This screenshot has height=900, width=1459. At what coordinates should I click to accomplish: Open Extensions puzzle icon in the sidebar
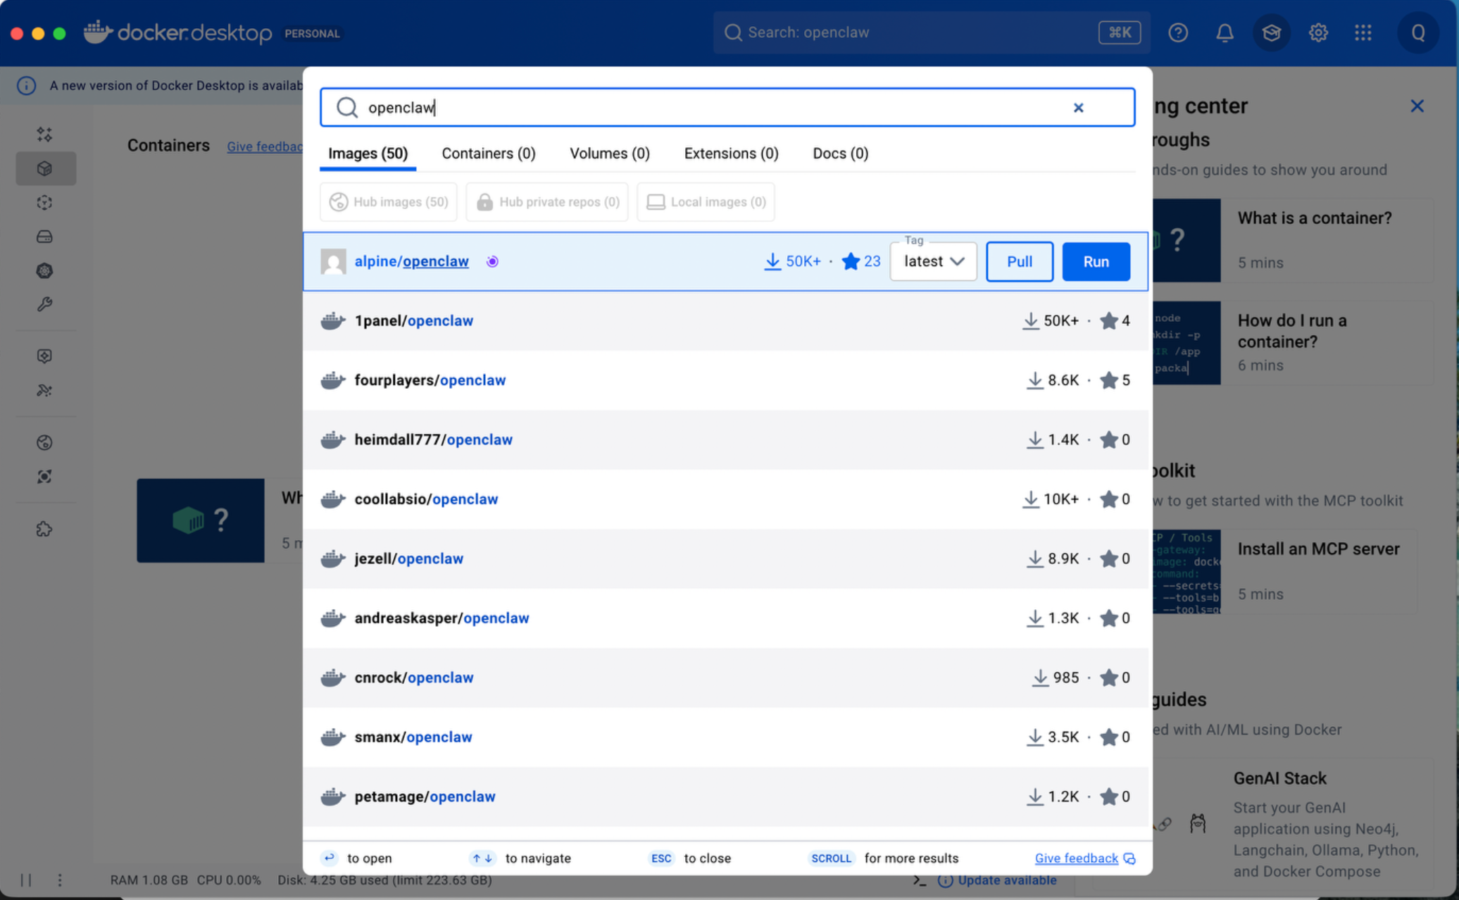pyautogui.click(x=44, y=529)
